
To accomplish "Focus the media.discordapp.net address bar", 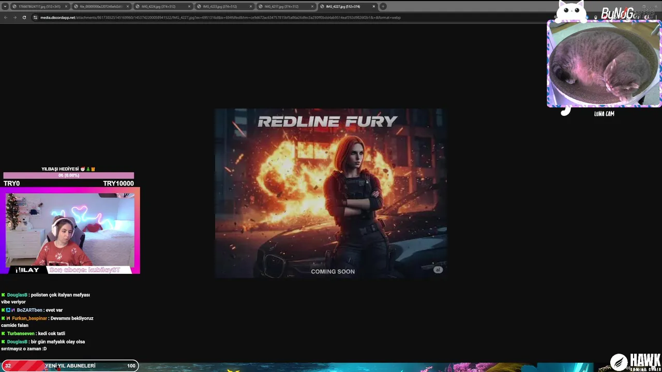I will (220, 18).
